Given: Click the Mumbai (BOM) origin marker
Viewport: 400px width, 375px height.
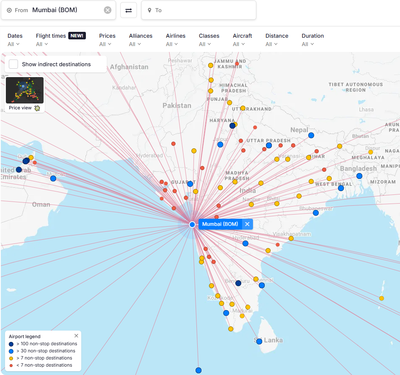Looking at the screenshot, I should tap(192, 225).
